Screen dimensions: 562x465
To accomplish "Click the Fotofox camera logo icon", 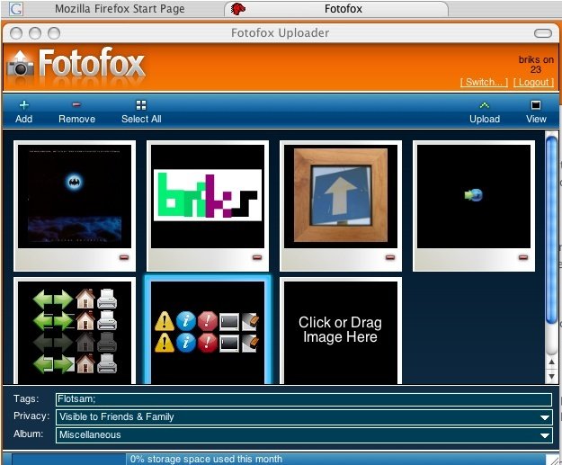I will coord(20,64).
